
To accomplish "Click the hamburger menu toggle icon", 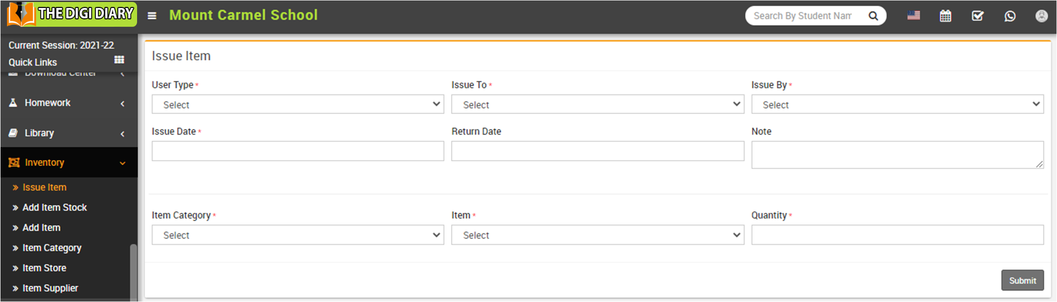I will click(152, 16).
